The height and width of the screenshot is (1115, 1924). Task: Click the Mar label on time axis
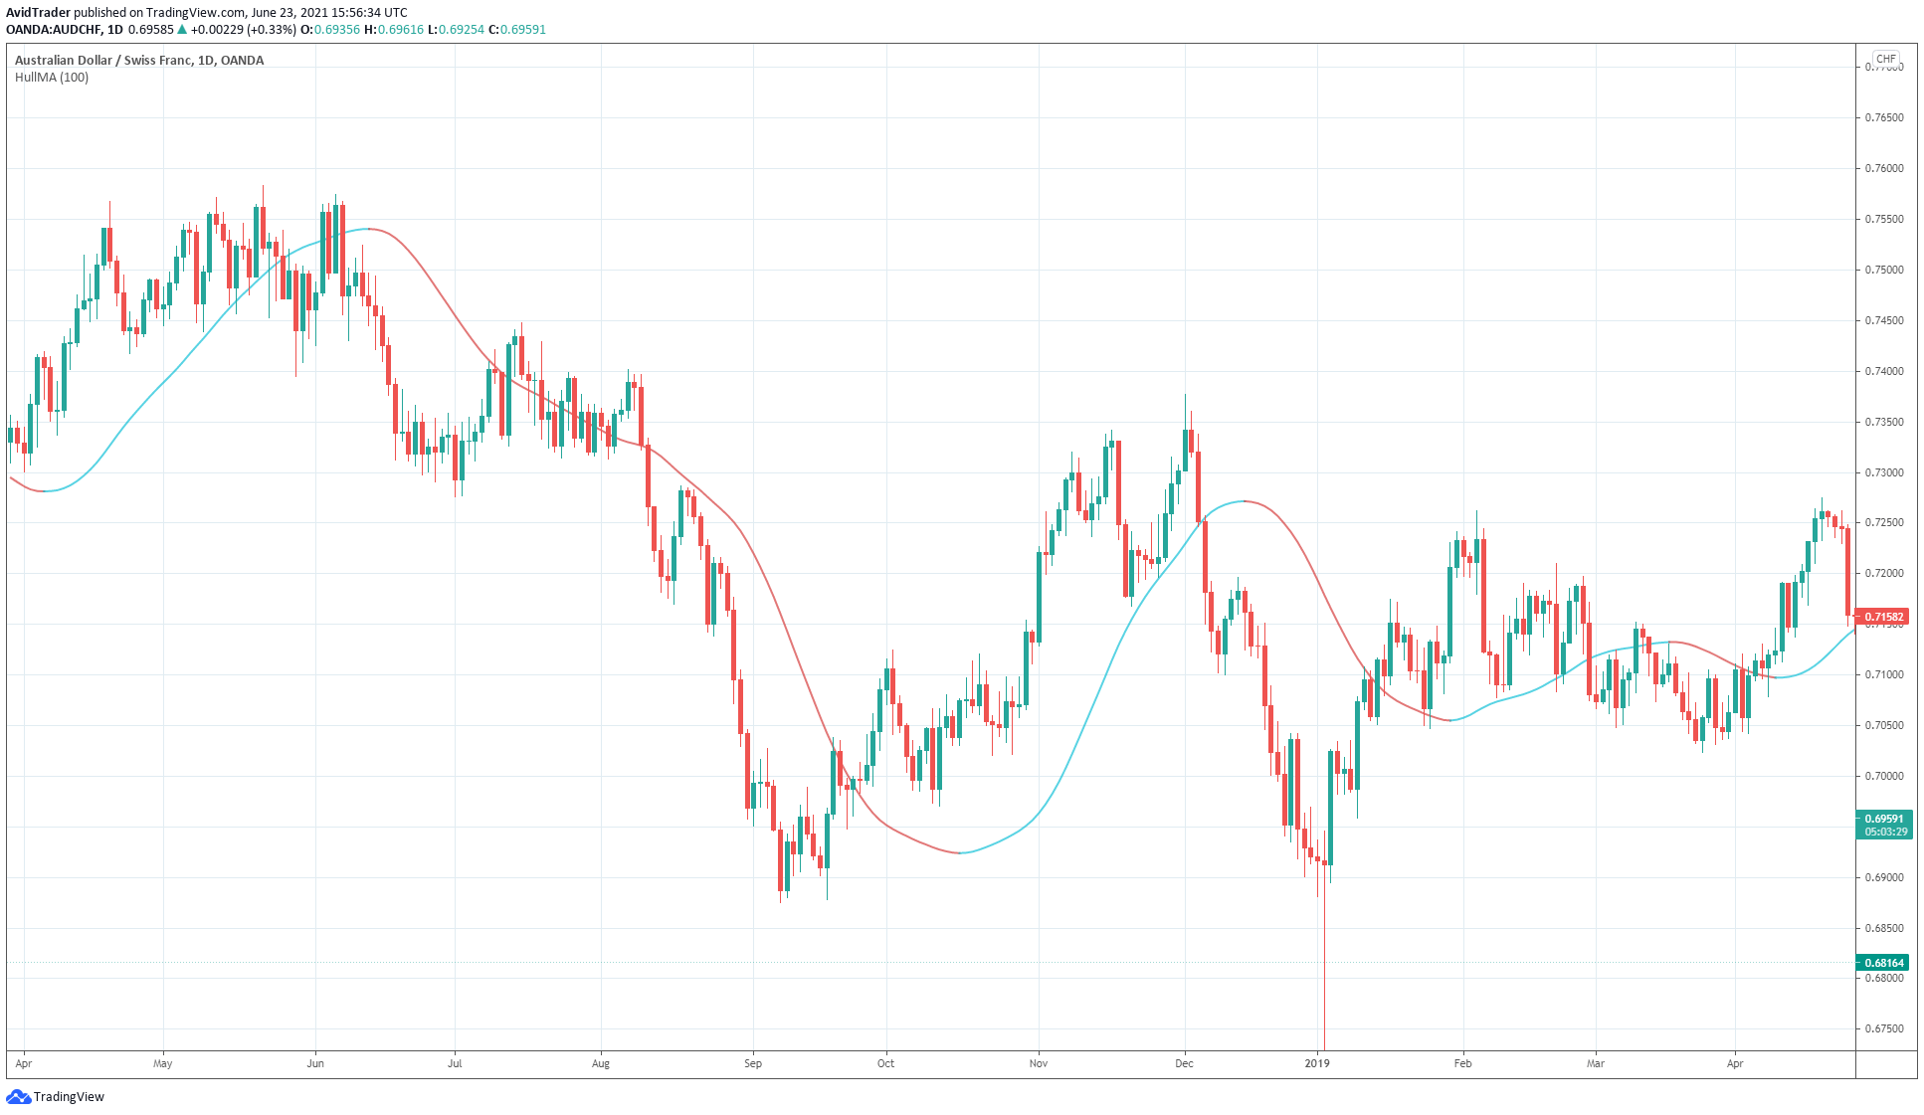pos(1596,1063)
